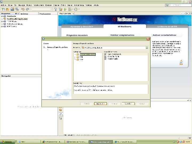Select Feed Reader Application in projects tree
The image size is (192, 144).
point(17,19)
